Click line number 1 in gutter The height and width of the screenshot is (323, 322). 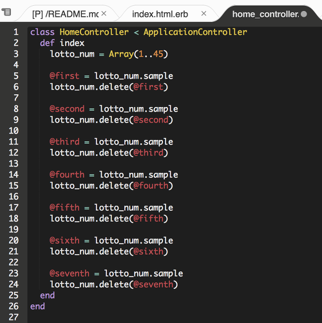click(x=16, y=32)
